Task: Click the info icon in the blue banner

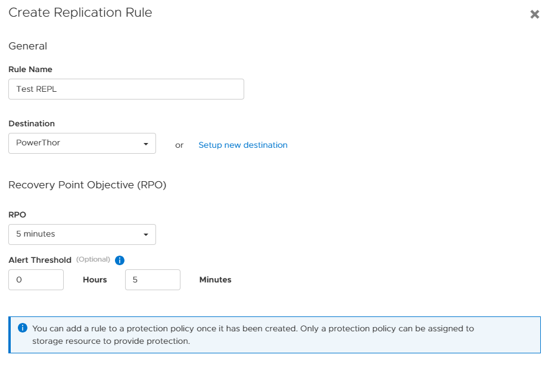Action: coord(23,328)
